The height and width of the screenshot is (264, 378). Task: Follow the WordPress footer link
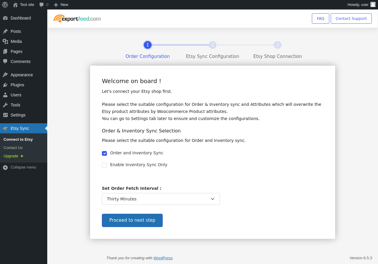coord(163,258)
